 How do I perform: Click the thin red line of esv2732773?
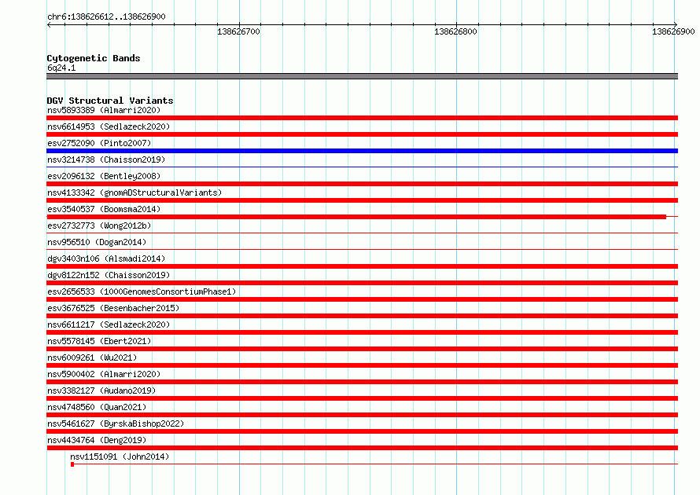tap(362, 233)
